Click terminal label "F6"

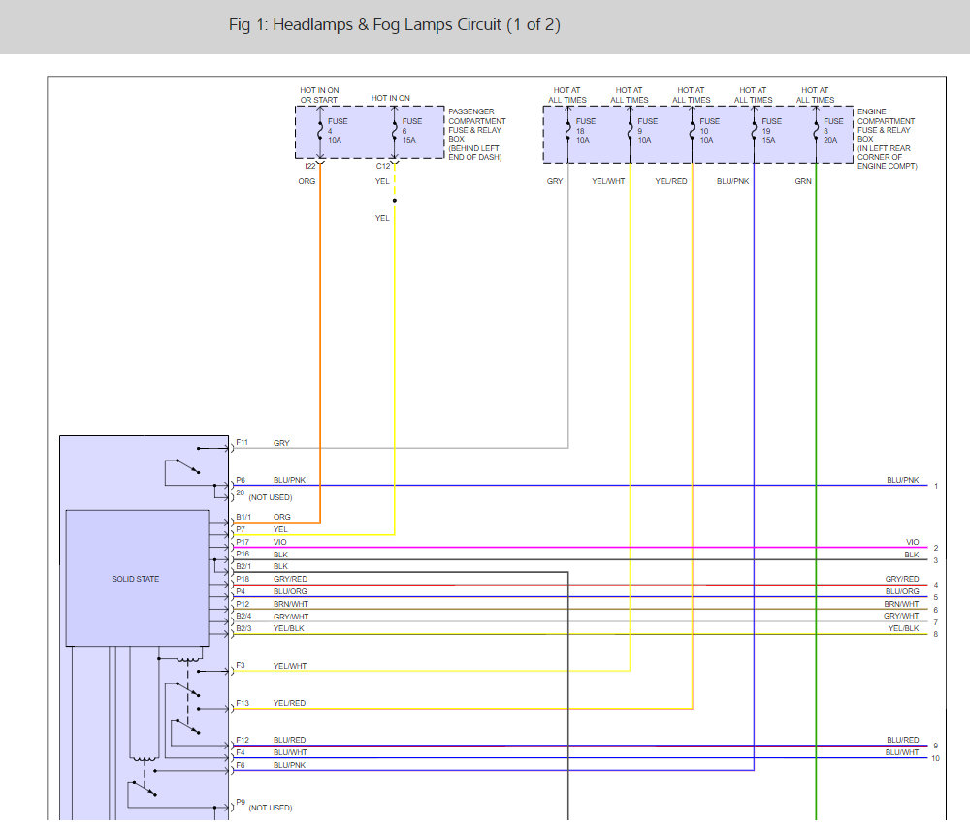coord(241,765)
